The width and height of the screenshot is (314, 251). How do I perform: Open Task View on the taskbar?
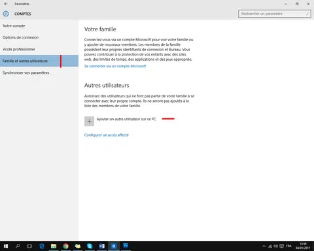(x=29, y=246)
